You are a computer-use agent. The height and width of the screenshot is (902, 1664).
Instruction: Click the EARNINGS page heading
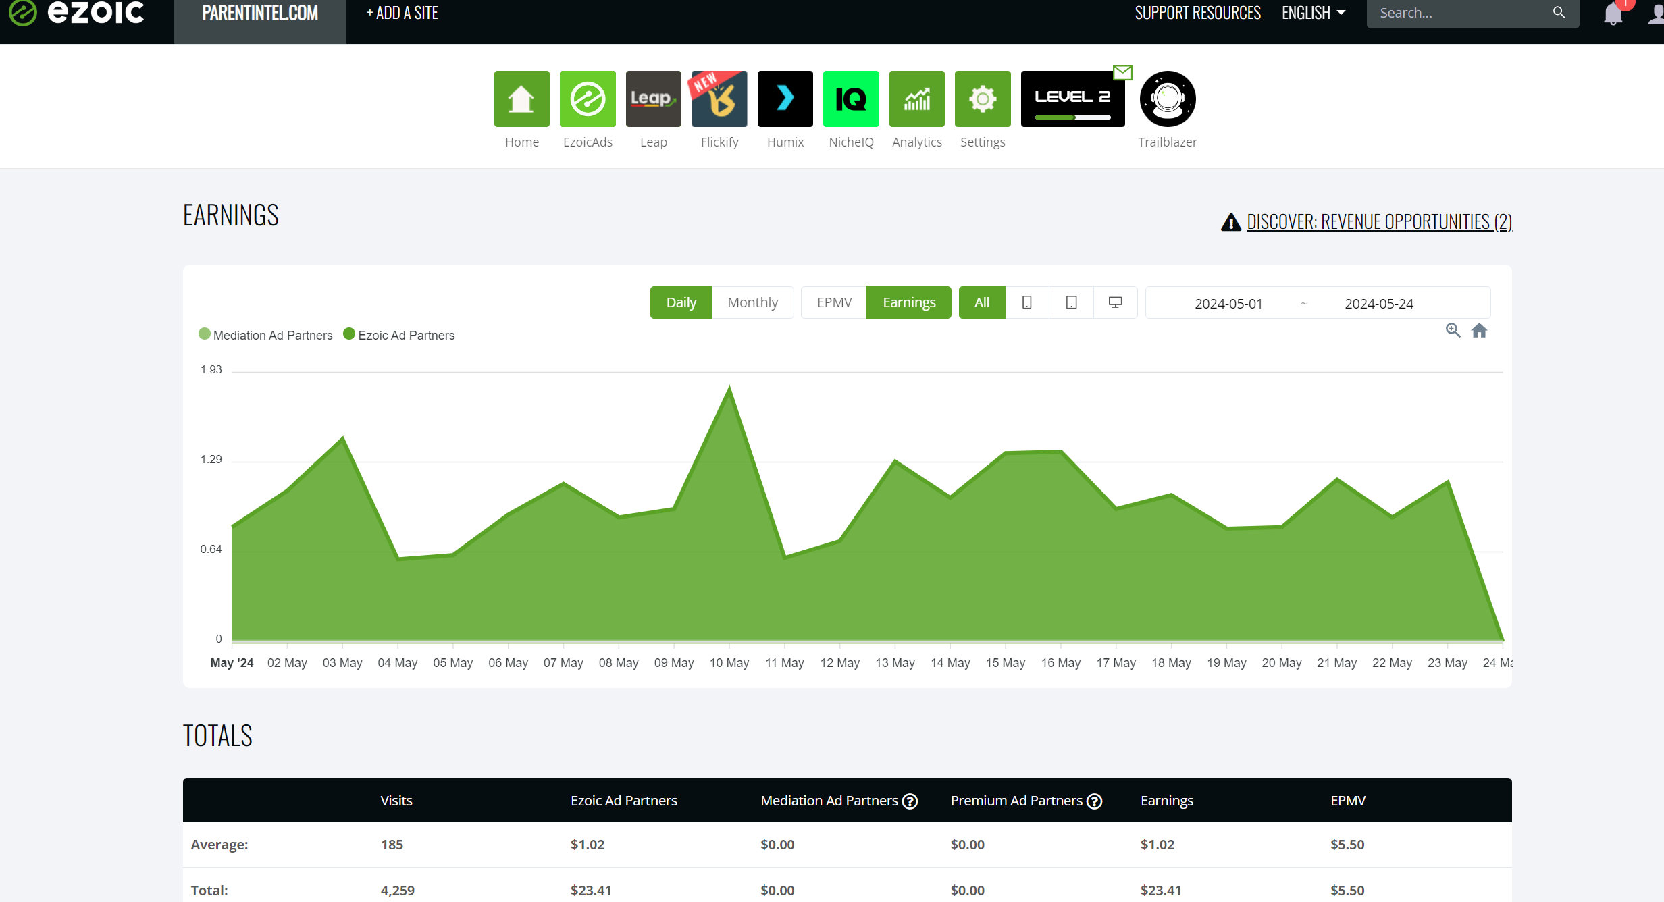pos(231,215)
